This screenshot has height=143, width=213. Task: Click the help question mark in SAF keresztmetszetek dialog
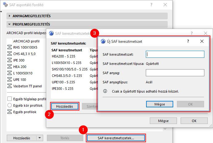192,33
